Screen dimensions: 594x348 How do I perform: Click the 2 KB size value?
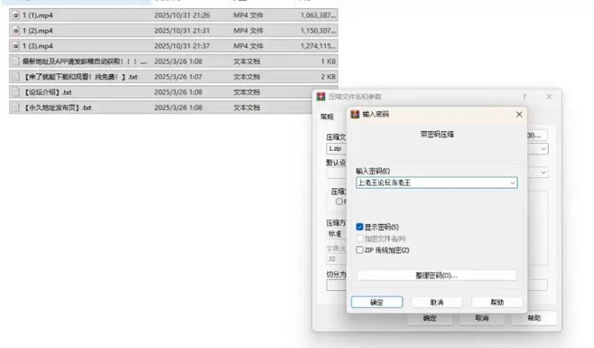[328, 77]
